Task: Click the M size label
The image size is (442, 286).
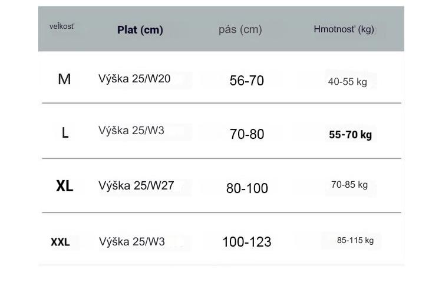Action: (64, 79)
